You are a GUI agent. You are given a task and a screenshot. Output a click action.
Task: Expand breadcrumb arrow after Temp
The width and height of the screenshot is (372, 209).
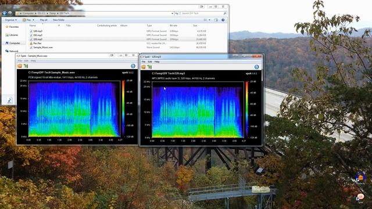pos(58,13)
